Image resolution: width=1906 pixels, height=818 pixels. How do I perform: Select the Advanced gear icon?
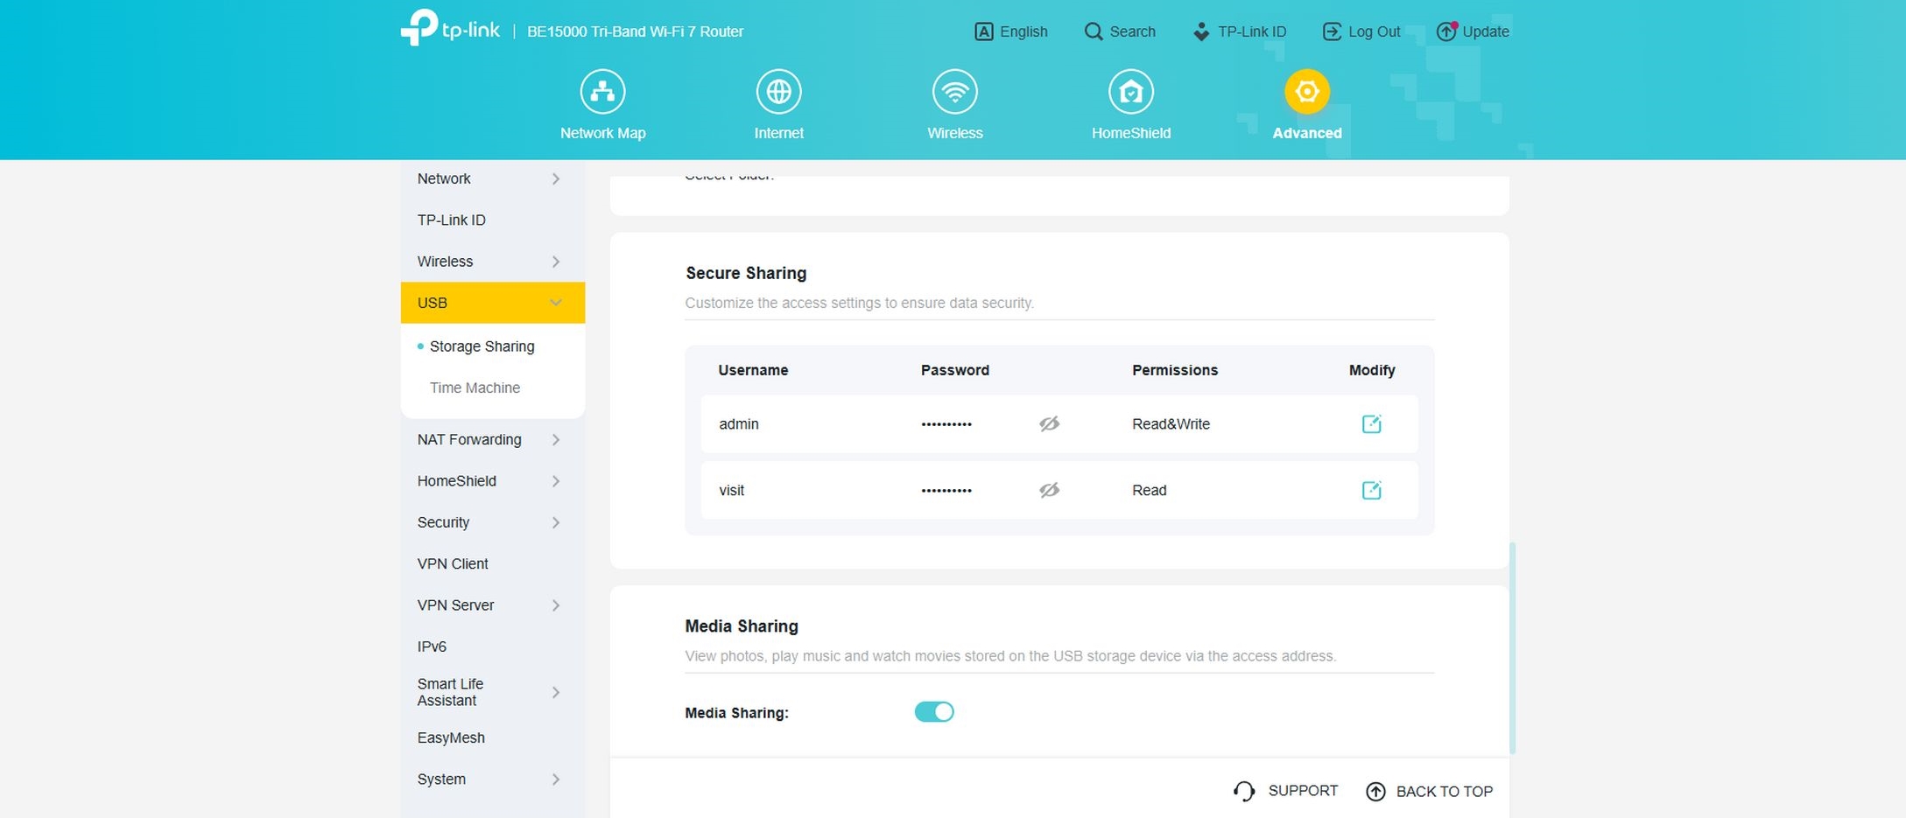tap(1306, 92)
